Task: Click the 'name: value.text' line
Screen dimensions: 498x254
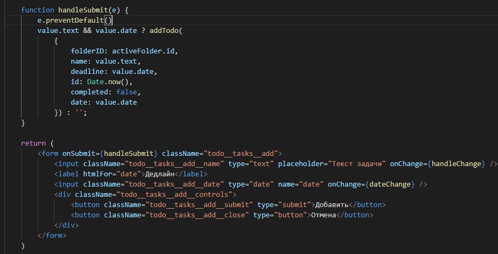Action: 106,61
